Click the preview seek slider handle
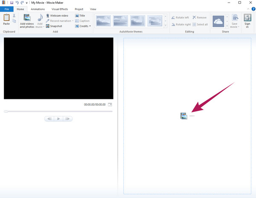 (6, 111)
